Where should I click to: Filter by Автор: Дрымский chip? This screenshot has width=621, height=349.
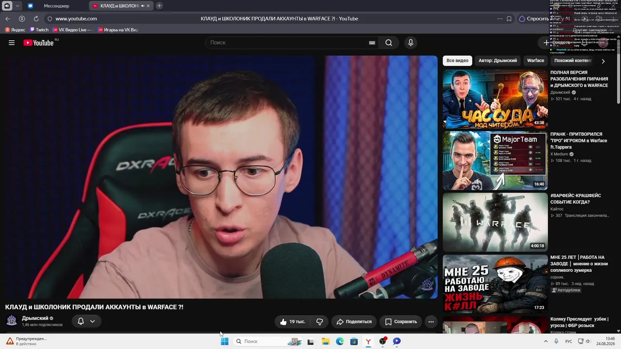498,61
